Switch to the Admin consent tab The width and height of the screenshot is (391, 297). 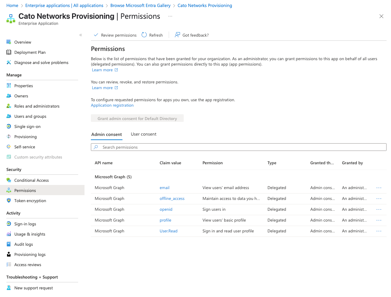point(107,134)
